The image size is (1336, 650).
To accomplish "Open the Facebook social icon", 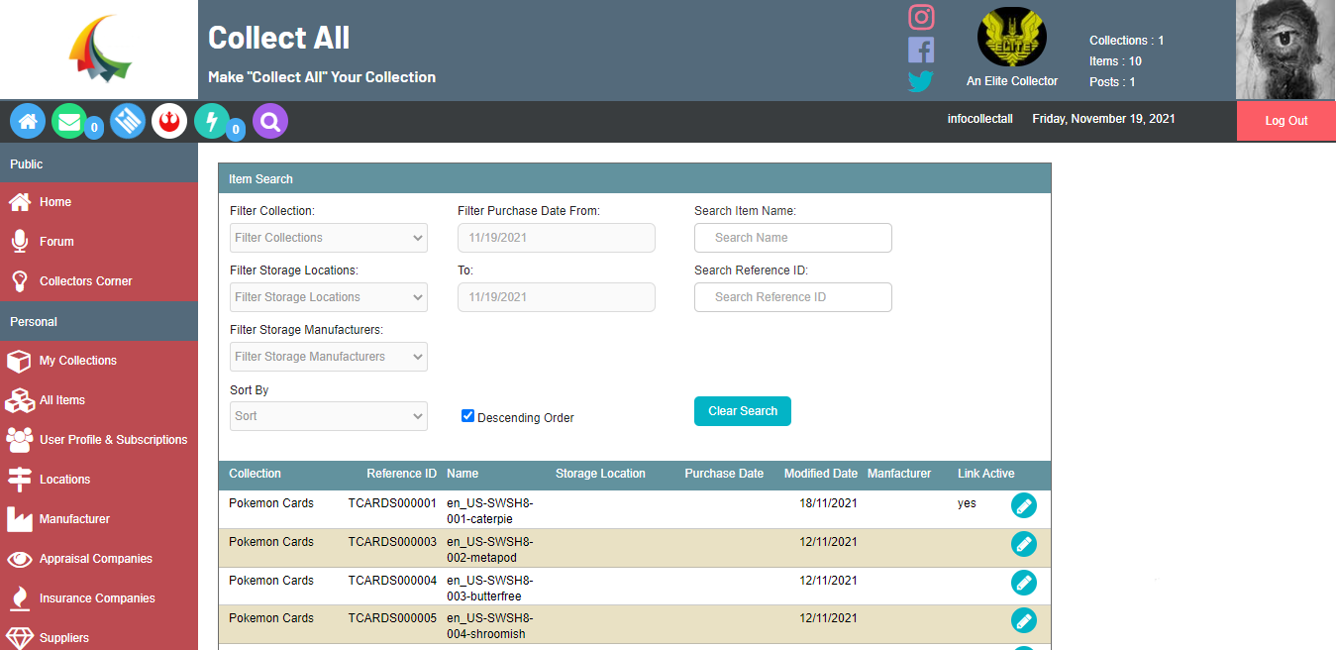I will tap(921, 50).
